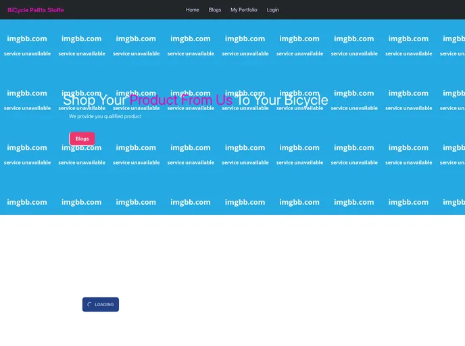Image resolution: width=465 pixels, height=346 pixels.
Task: Click "We provide you qualified product" subtitle
Action: tap(105, 116)
